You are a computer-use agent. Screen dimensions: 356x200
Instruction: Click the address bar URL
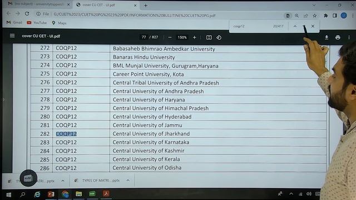(135, 16)
